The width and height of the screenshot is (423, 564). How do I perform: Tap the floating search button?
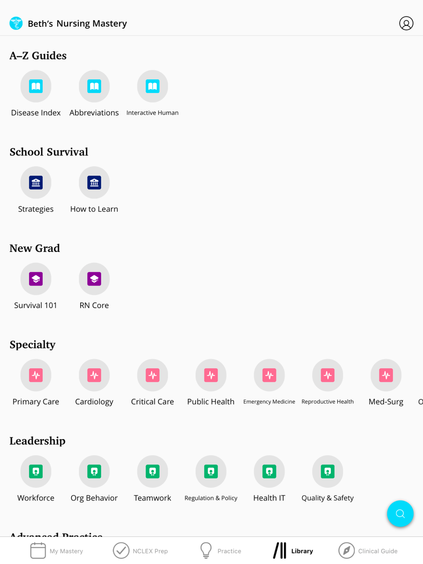(400, 514)
